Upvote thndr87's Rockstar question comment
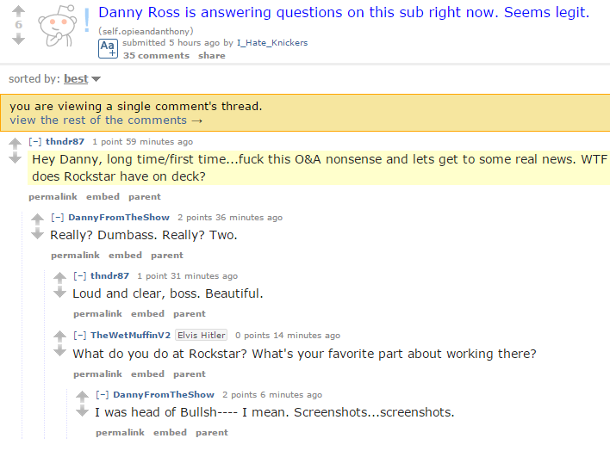This screenshot has height=463, width=610. click(15, 144)
